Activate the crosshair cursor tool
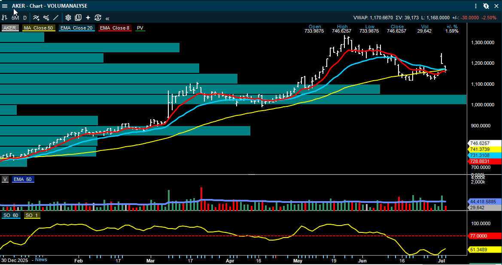 point(88,18)
